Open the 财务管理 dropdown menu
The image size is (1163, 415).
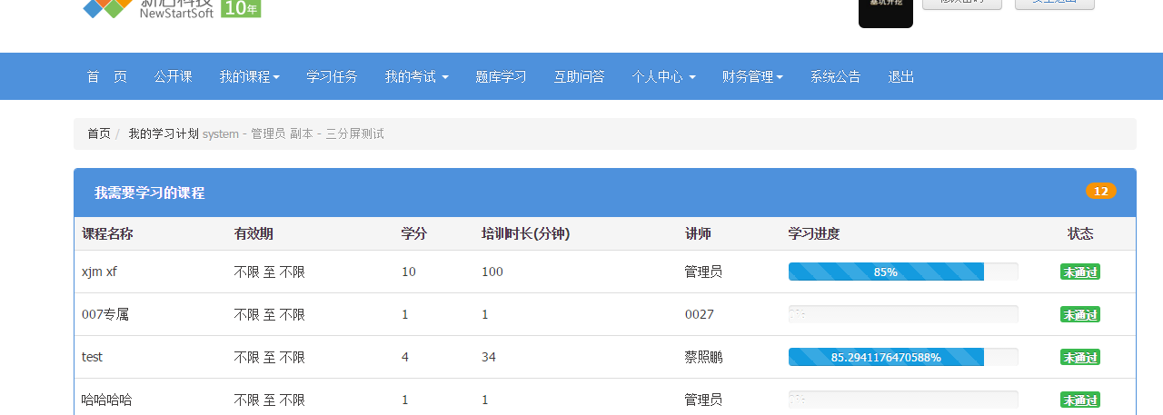(752, 77)
